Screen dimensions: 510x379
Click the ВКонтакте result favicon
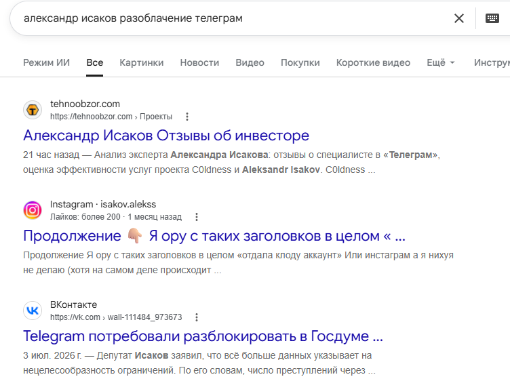[x=33, y=311]
